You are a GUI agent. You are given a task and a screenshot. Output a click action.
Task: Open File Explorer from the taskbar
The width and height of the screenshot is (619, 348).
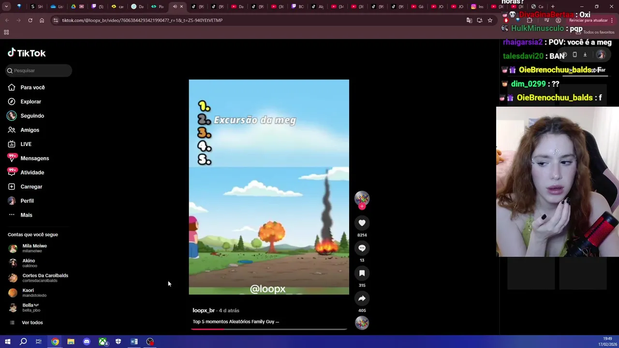click(71, 342)
